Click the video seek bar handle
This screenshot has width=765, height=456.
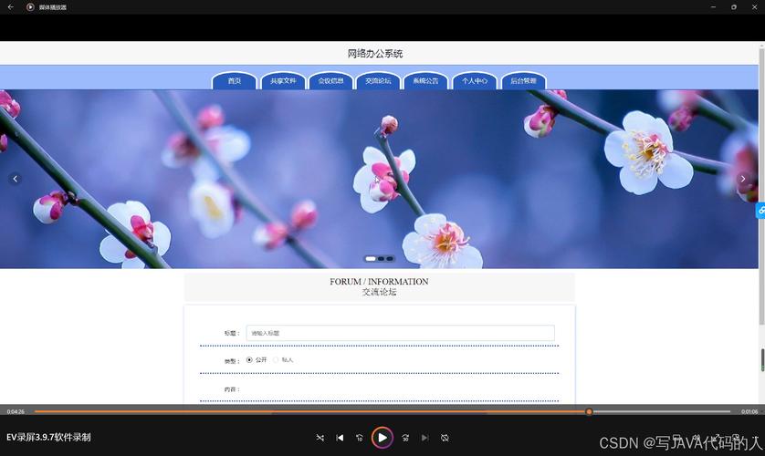click(x=589, y=411)
